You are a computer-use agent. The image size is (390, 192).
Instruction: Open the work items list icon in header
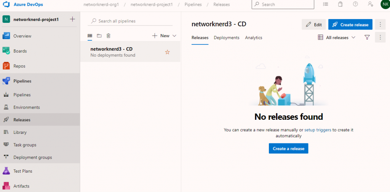(x=325, y=4)
